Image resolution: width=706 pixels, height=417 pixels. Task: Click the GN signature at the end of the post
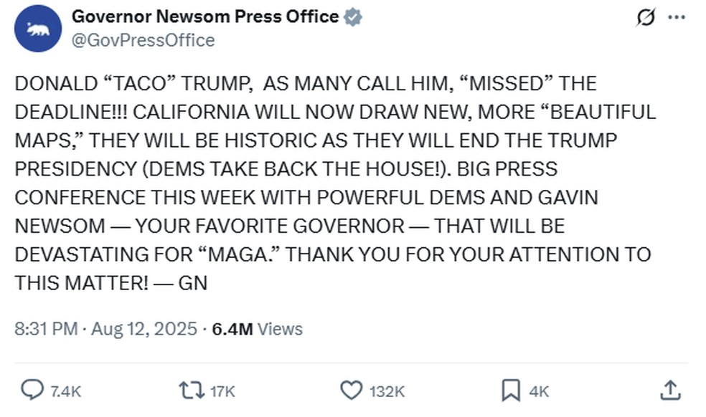coord(192,282)
